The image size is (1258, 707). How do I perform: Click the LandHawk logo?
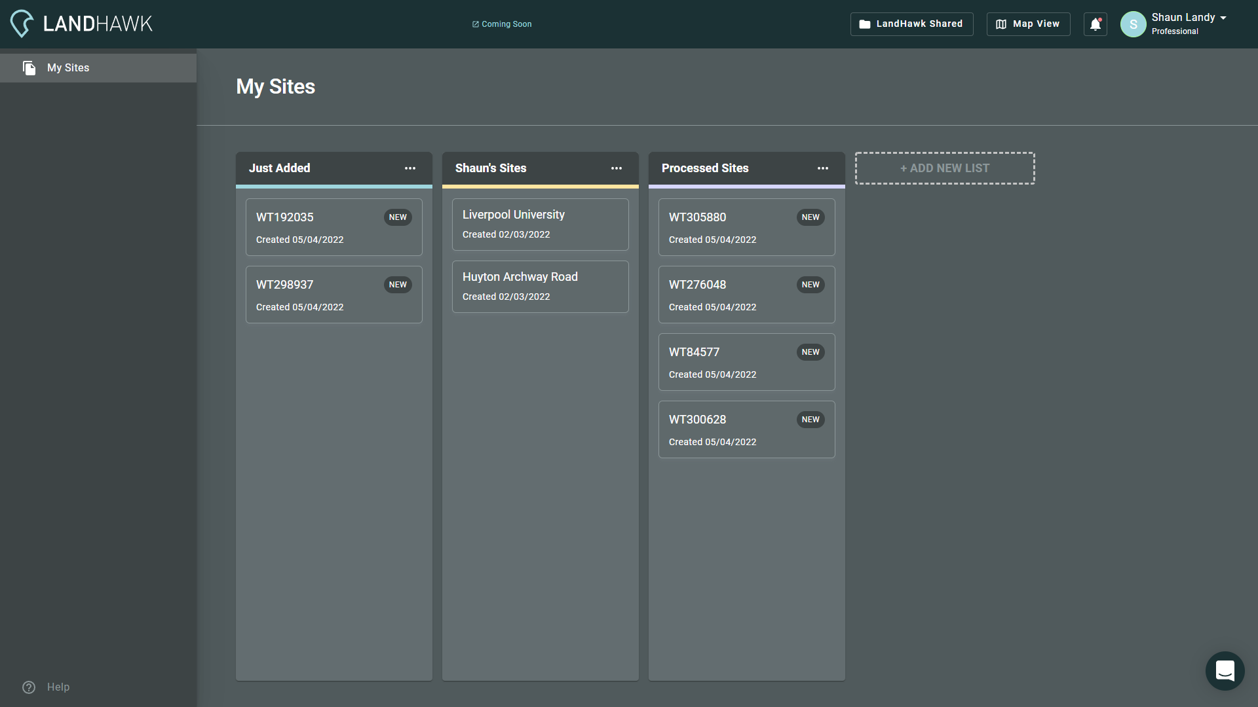pyautogui.click(x=81, y=24)
